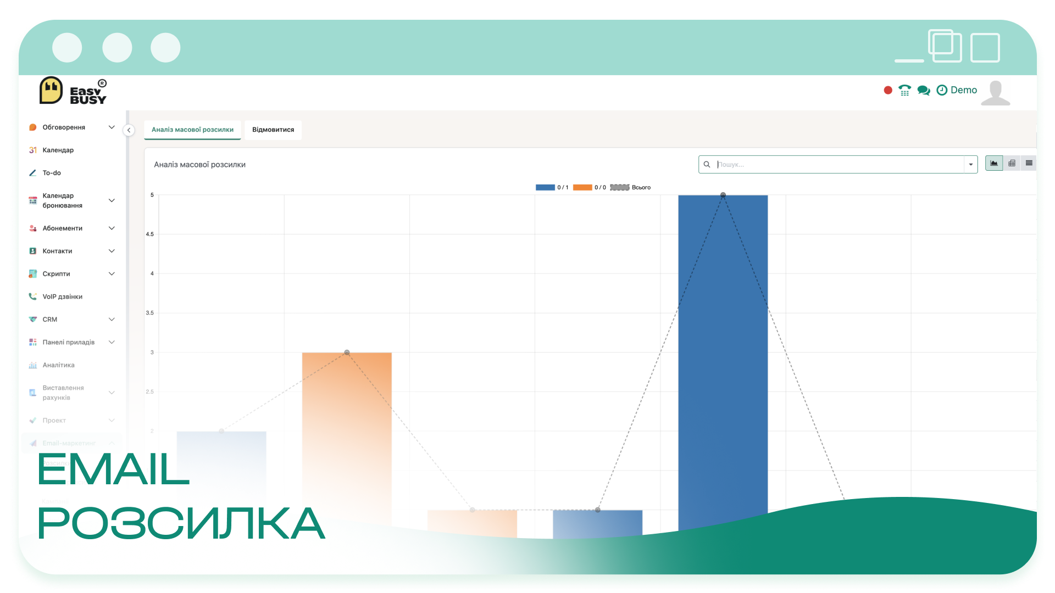Click the Обговорення sidebar icon
Image resolution: width=1055 pixels, height=593 pixels.
tap(32, 127)
